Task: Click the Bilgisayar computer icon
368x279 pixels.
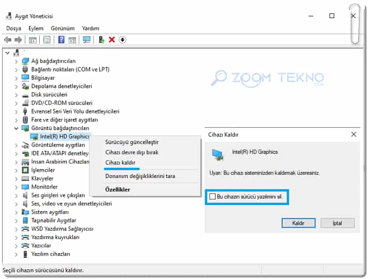Action: tap(25, 78)
